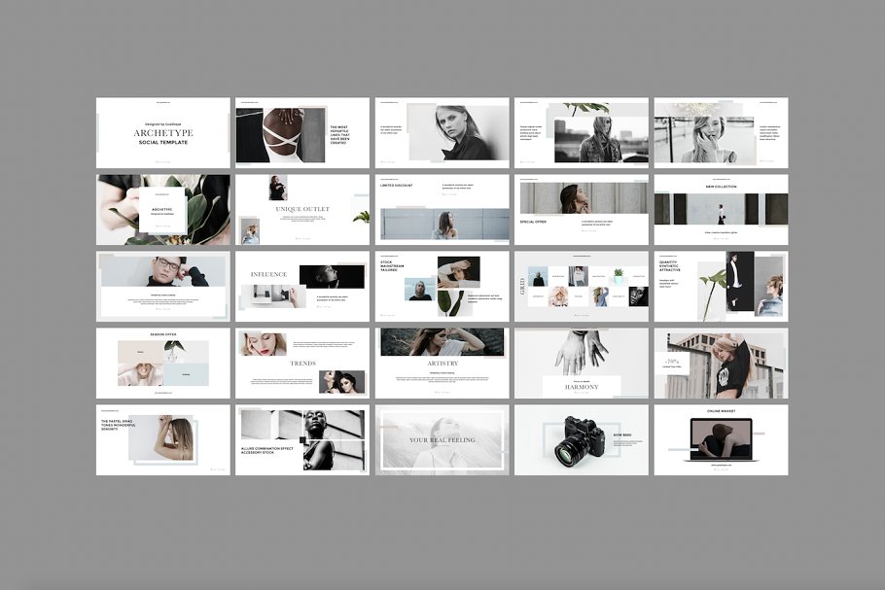Click the Limited Discount slide thumbnail
The height and width of the screenshot is (590, 885).
click(442, 209)
